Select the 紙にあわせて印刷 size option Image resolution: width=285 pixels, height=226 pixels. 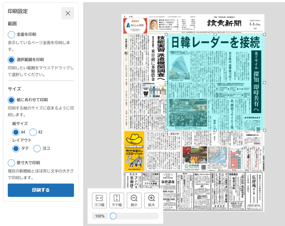12,100
